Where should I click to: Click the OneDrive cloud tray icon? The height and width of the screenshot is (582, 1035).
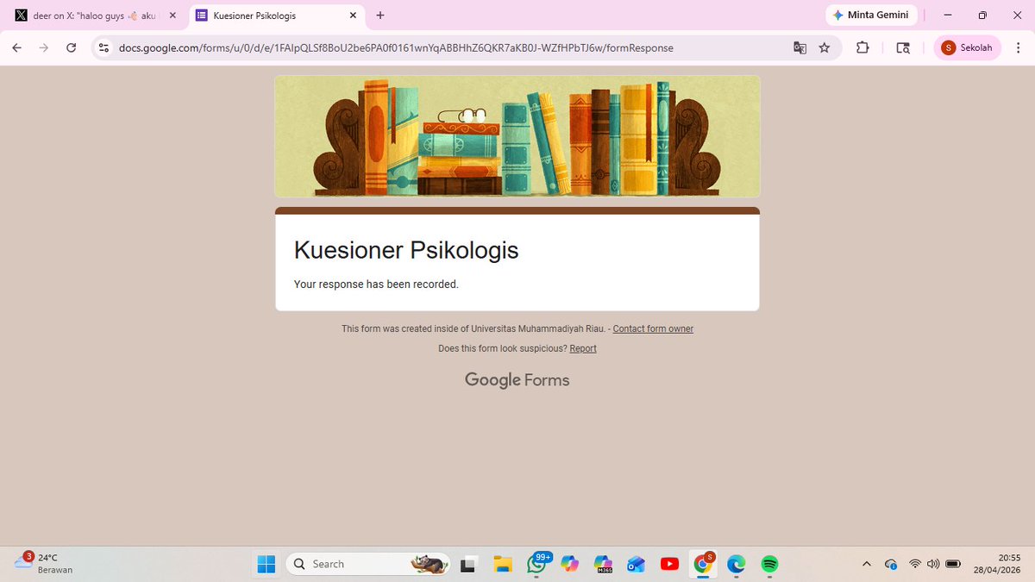pos(891,564)
